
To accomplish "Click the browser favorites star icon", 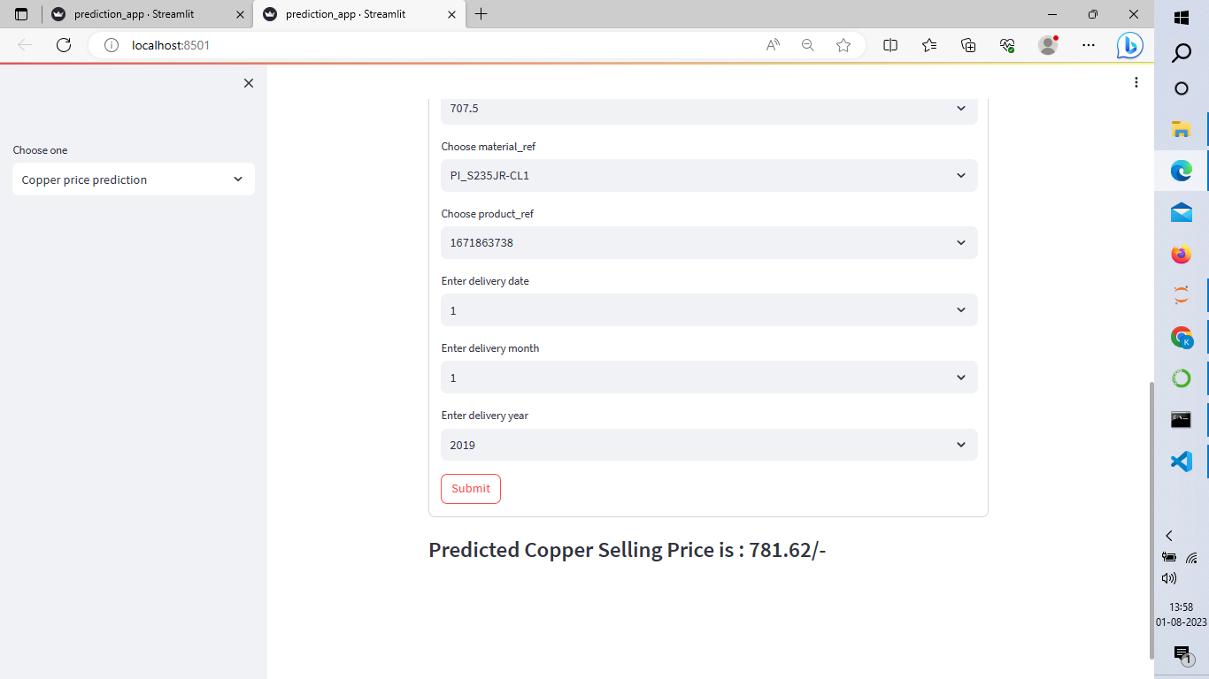I will tap(843, 44).
